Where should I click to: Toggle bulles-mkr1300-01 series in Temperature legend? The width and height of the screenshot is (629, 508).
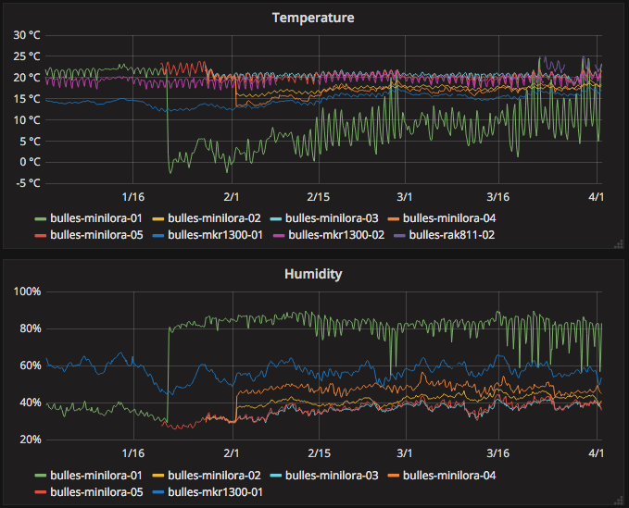tap(215, 235)
